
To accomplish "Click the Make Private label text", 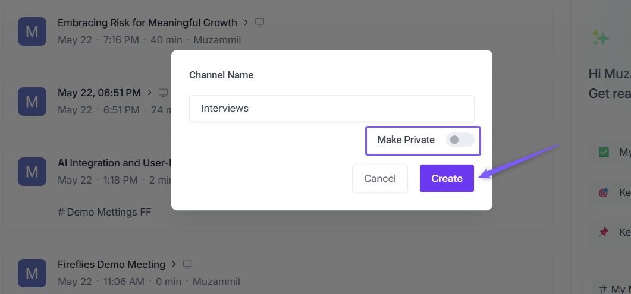I will (406, 140).
